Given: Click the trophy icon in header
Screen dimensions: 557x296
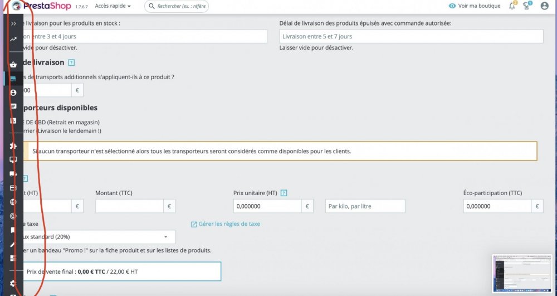Looking at the screenshot, I should [x=527, y=6].
